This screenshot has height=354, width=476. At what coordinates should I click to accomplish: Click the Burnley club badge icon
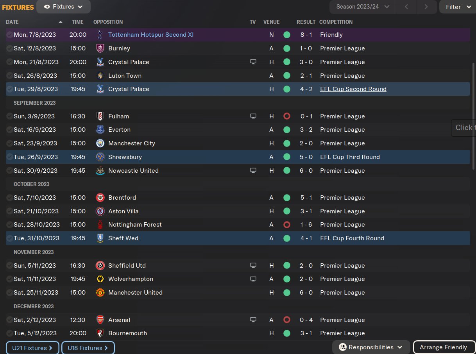point(100,48)
